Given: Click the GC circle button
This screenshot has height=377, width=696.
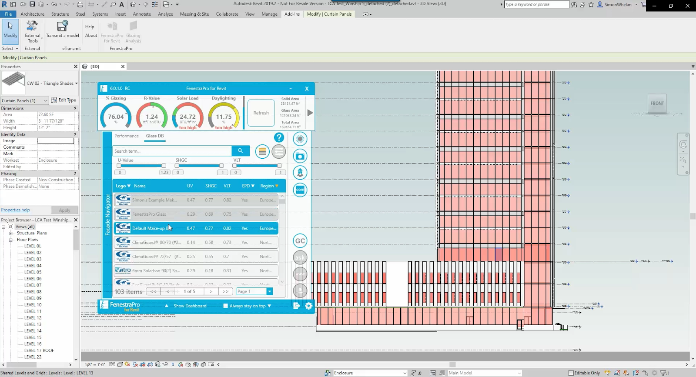Looking at the screenshot, I should click(300, 241).
